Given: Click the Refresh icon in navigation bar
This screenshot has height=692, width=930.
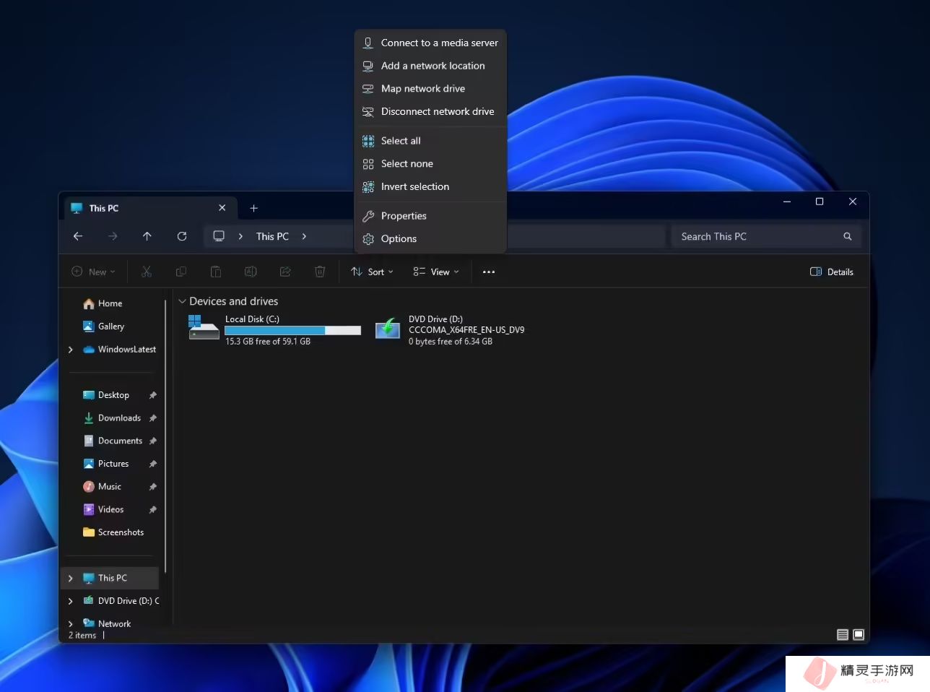Looking at the screenshot, I should point(182,236).
